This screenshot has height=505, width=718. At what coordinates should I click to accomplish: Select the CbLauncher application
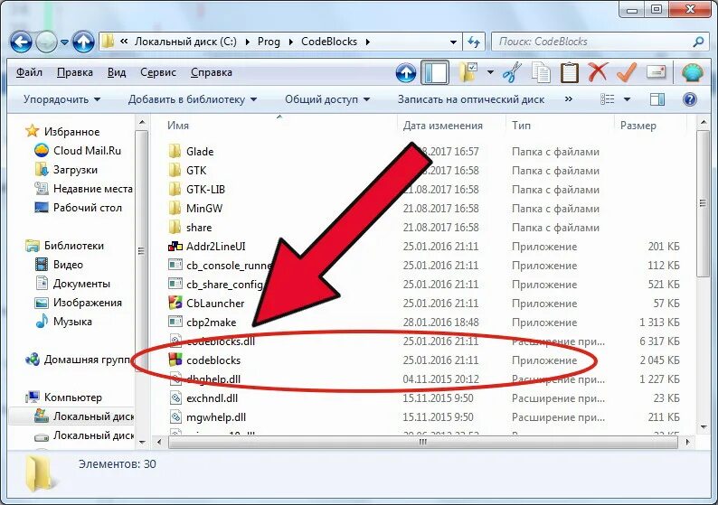(206, 304)
